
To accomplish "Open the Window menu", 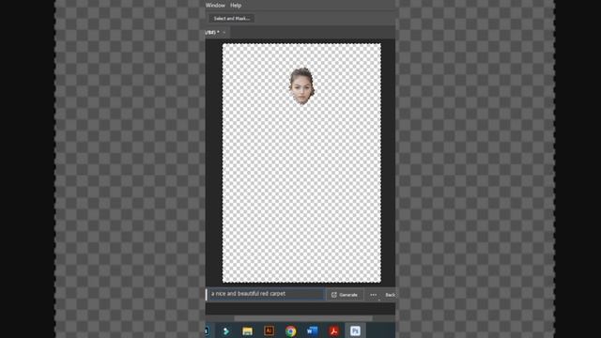I will [x=215, y=6].
